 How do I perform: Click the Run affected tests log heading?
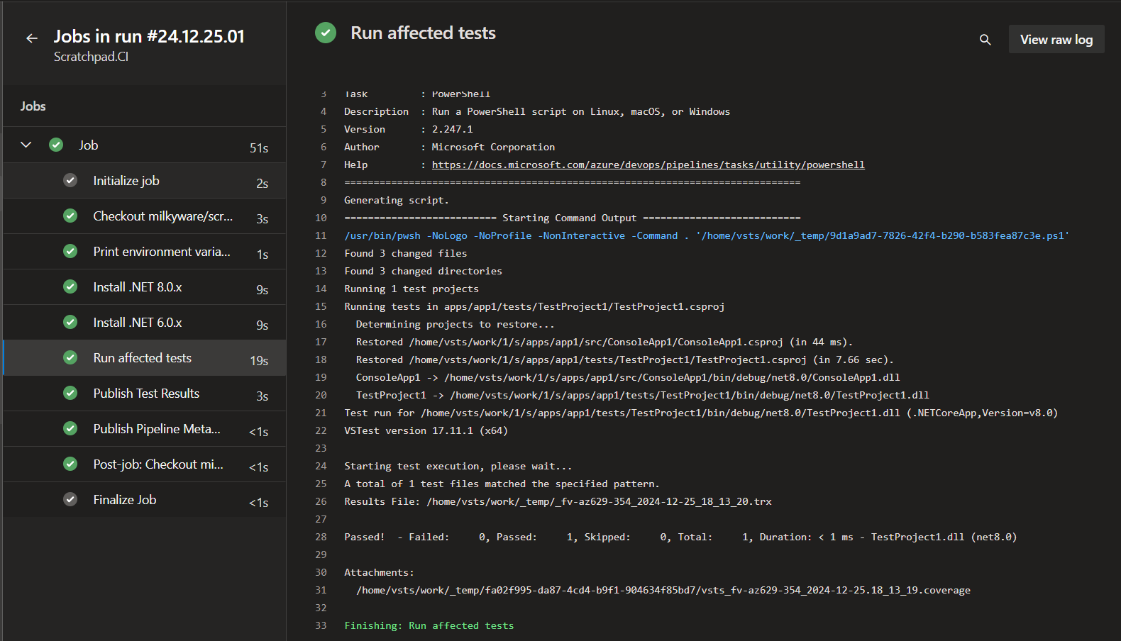(x=423, y=33)
